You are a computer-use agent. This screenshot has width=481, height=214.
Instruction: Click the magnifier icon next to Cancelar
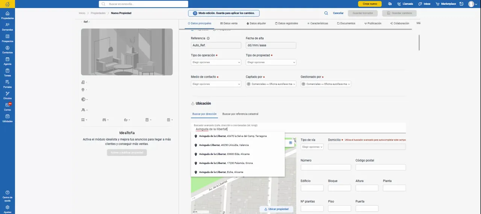(x=326, y=13)
